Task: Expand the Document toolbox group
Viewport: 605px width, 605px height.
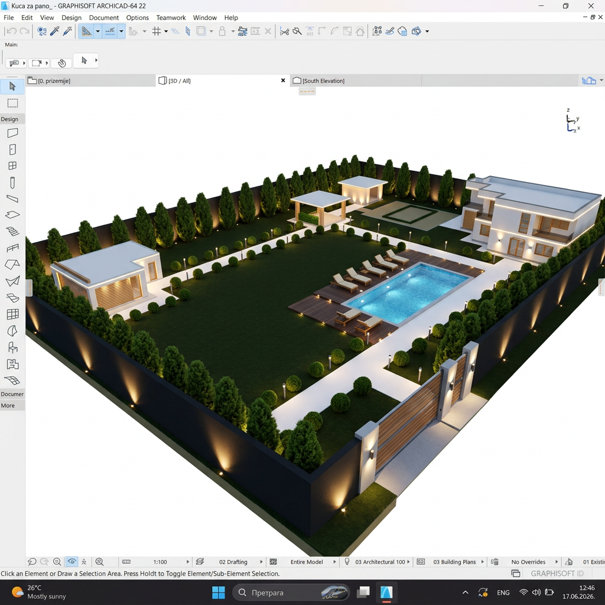Action: (12, 394)
